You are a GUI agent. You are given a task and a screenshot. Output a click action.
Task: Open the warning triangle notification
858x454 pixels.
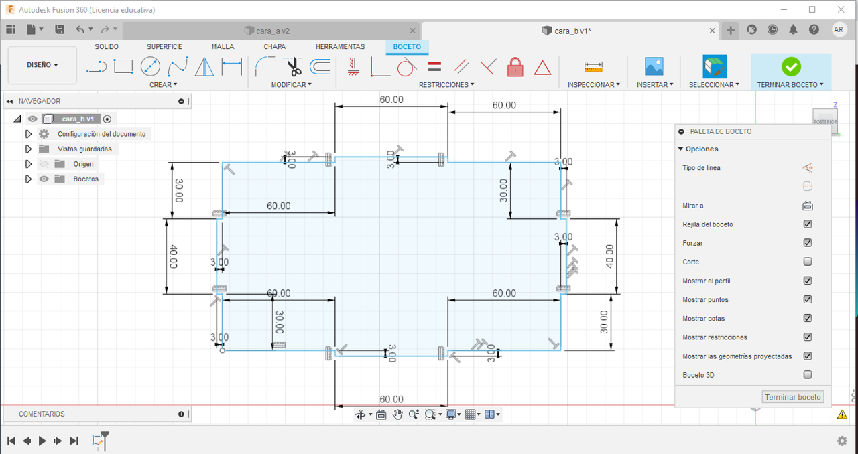click(843, 414)
